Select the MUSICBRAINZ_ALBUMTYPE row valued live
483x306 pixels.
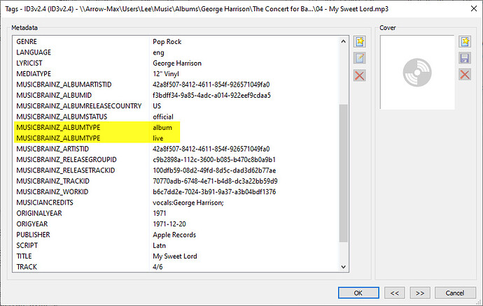pos(176,138)
